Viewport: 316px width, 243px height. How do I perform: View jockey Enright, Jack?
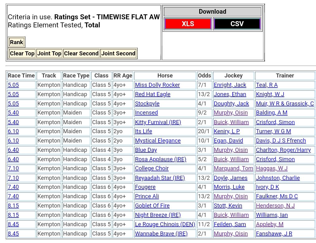pyautogui.click(x=230, y=85)
